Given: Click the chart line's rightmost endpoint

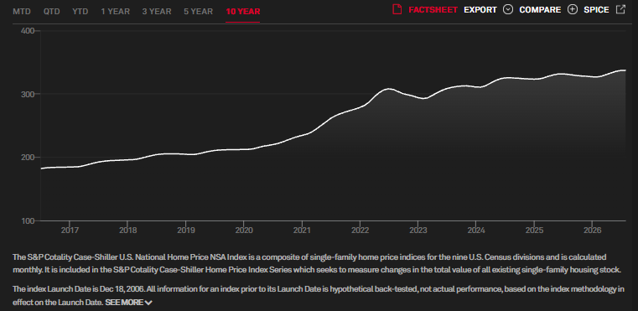Looking at the screenshot, I should tap(625, 70).
